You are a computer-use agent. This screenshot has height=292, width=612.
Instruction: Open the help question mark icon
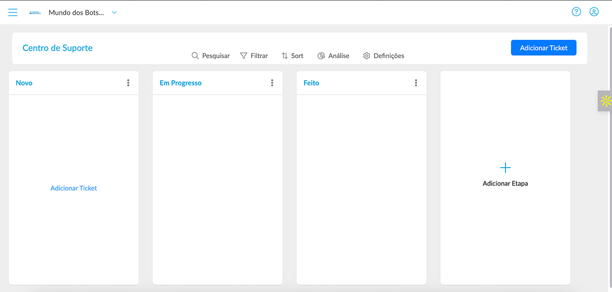tap(576, 12)
